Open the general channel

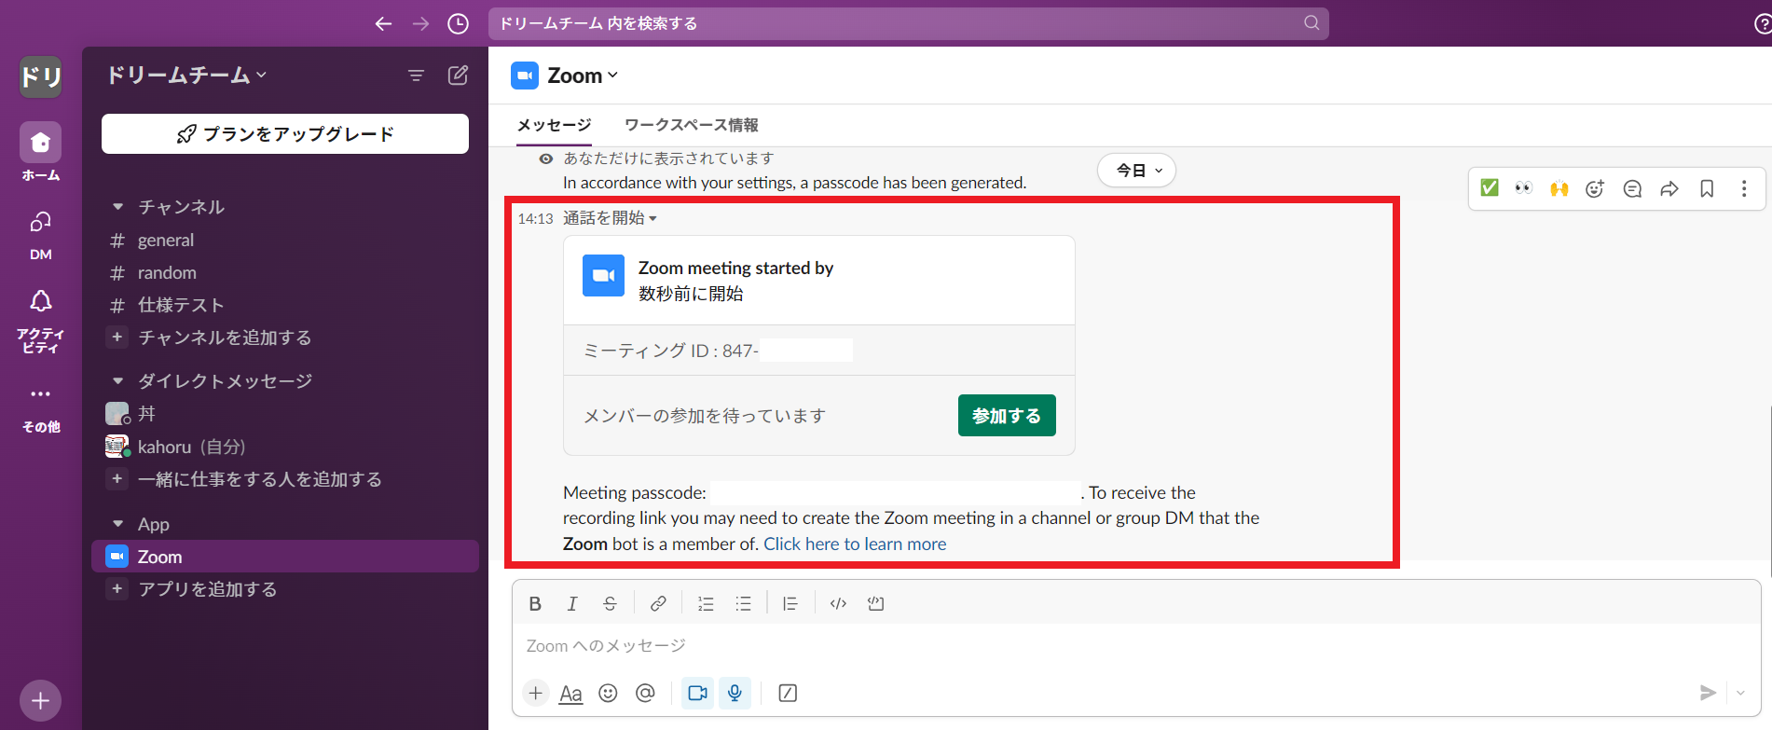tap(166, 241)
